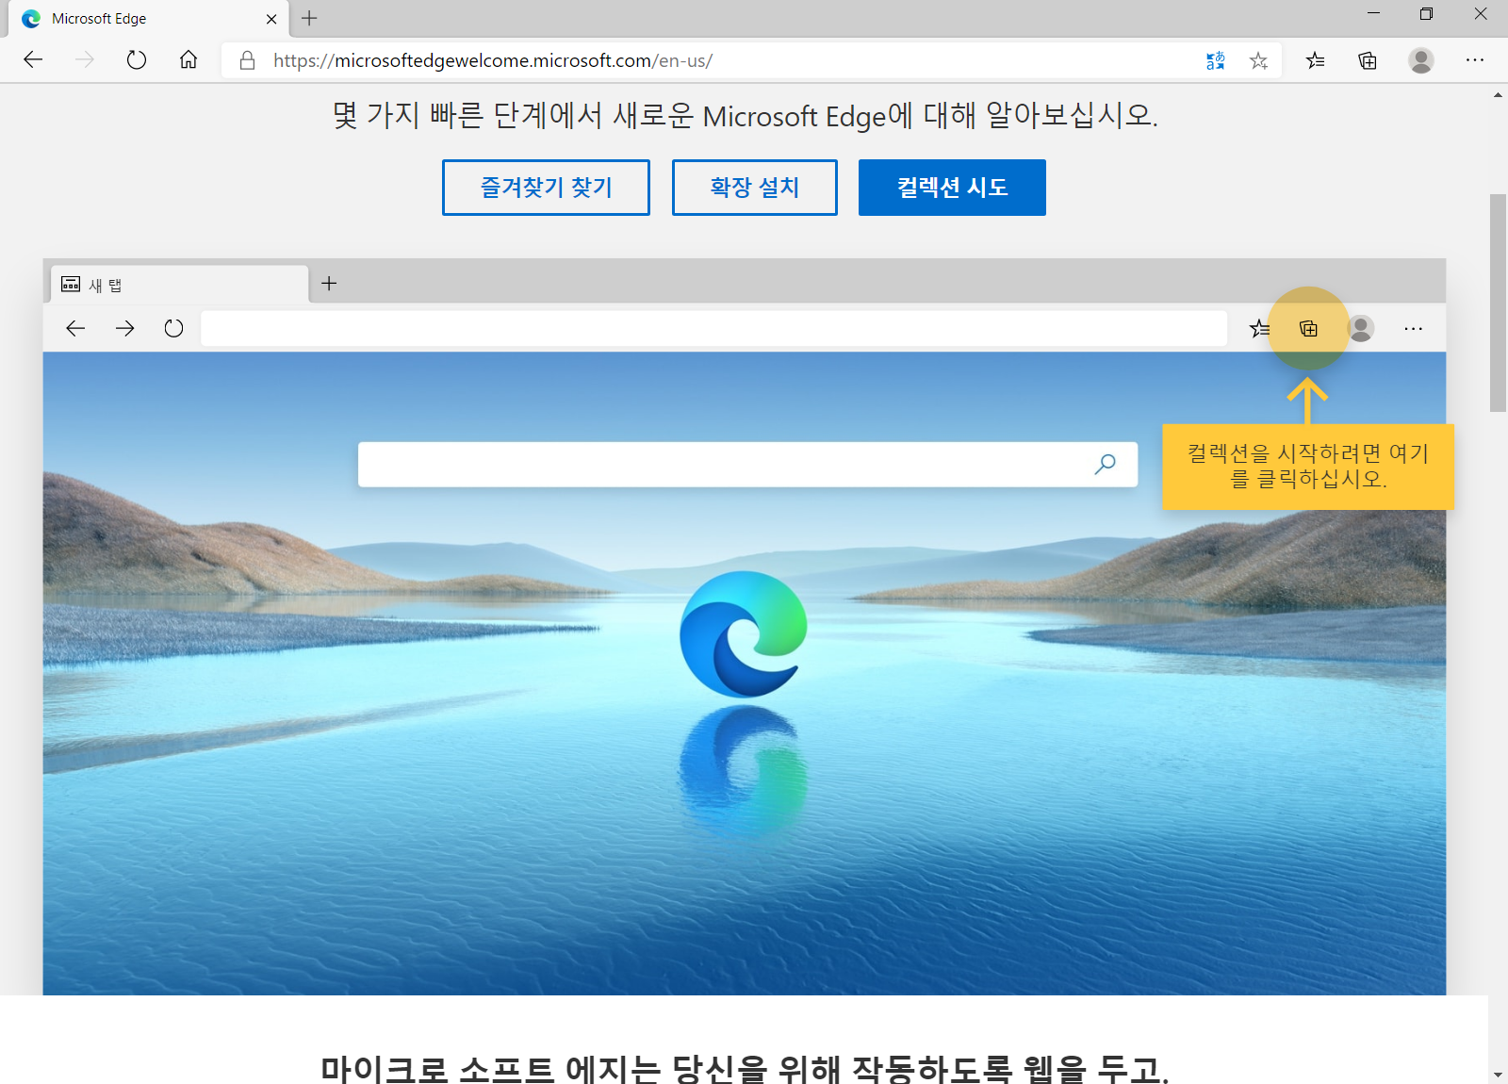
Task: Open Collections from the browser toolbar
Action: click(1368, 61)
